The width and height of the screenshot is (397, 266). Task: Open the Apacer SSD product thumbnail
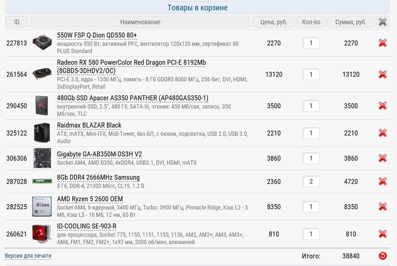pyautogui.click(x=42, y=106)
